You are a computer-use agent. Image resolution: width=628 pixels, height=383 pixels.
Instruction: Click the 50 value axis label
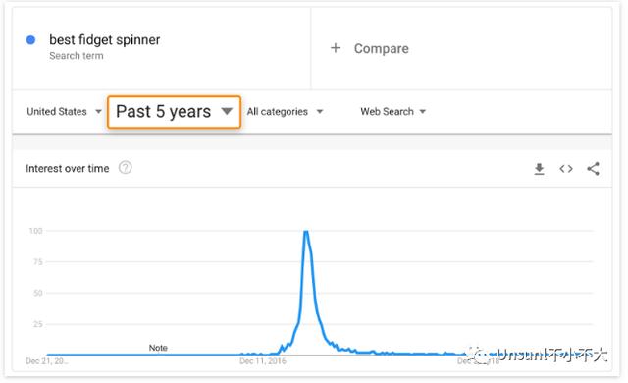(37, 293)
